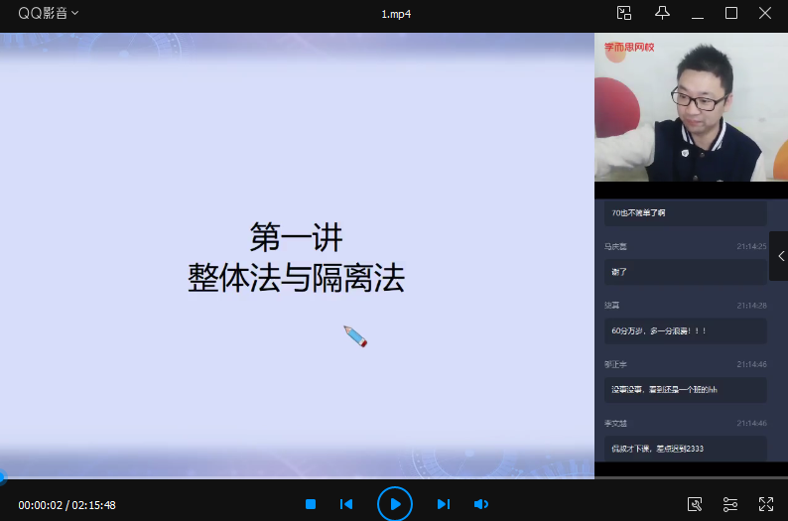Click the playback progress bar
Image resolution: width=788 pixels, height=521 pixels.
(x=394, y=477)
